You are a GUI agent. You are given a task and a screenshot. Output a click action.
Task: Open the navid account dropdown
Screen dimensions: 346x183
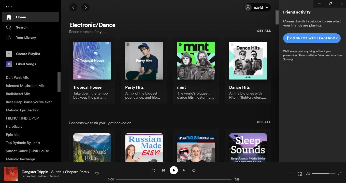tap(257, 7)
